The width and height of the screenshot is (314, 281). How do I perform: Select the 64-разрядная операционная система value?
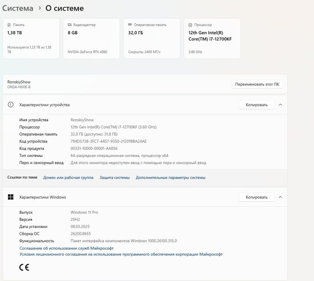point(120,156)
